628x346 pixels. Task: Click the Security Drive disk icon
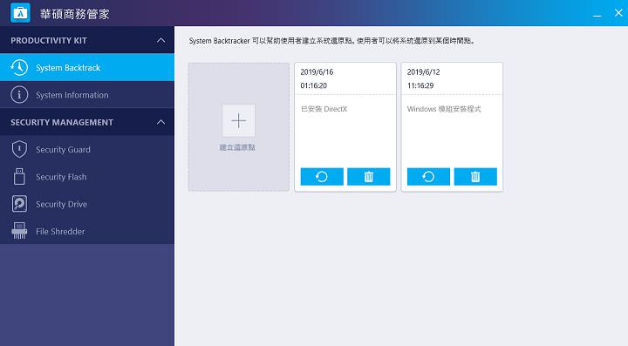point(19,204)
